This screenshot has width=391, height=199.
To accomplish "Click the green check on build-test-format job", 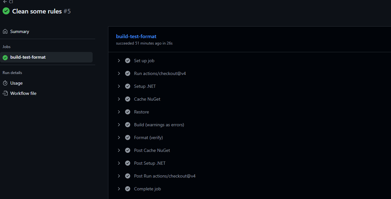I will 5,57.
